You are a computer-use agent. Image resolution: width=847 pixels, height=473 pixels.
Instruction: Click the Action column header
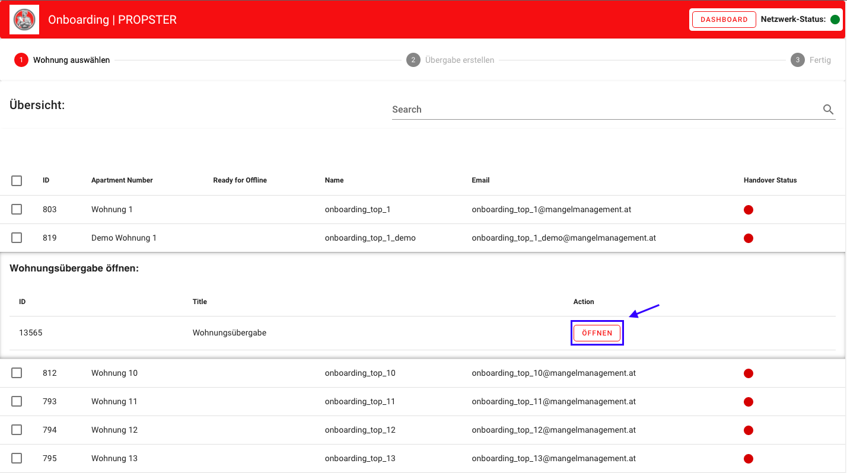point(584,302)
